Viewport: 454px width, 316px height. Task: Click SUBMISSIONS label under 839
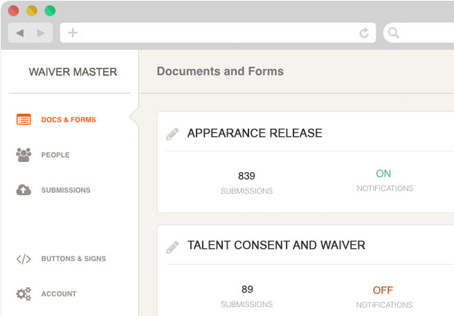246,191
